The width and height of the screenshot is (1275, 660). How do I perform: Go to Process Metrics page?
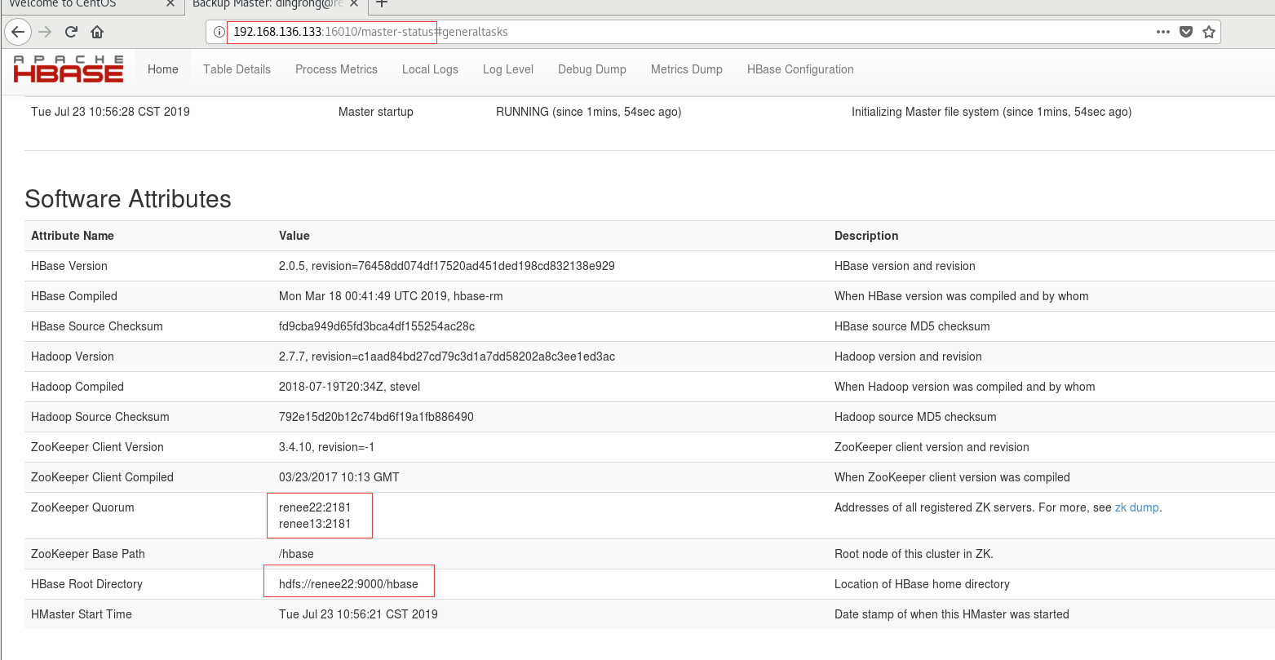(x=336, y=69)
